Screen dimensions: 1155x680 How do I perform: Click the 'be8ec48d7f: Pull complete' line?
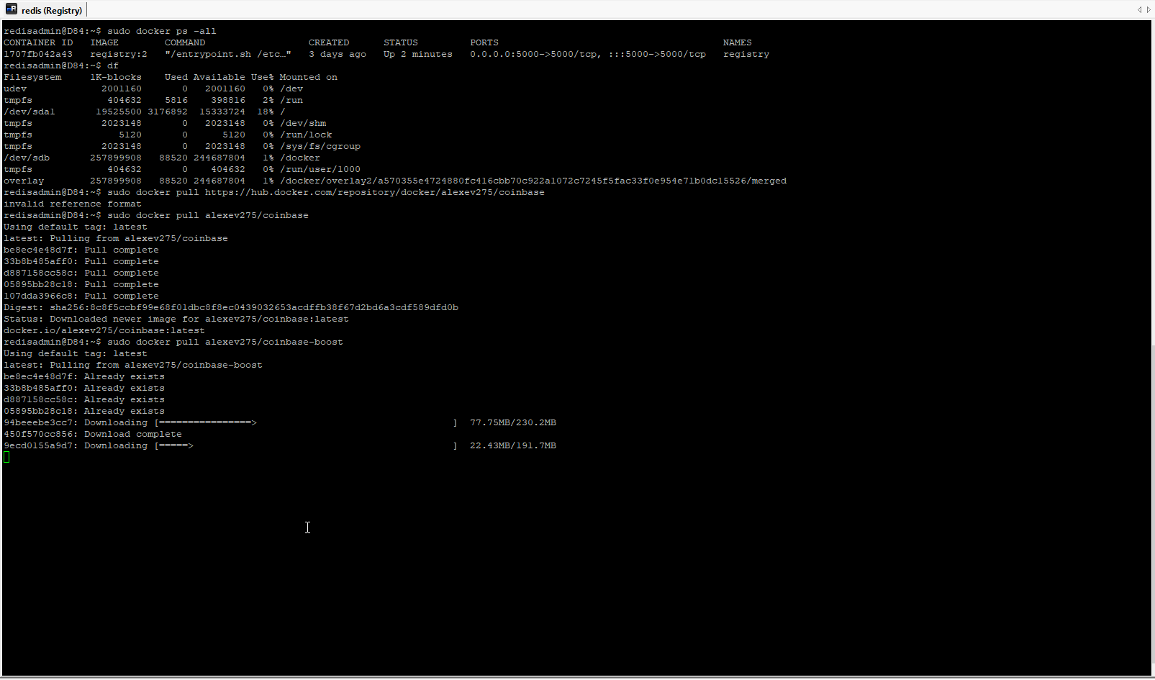(81, 250)
